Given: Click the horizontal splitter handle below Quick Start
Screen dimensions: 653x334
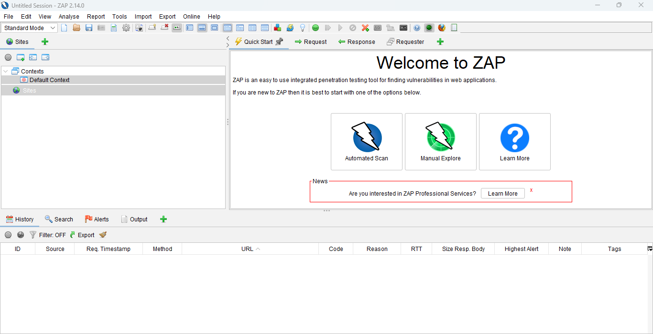Looking at the screenshot, I should pos(326,210).
